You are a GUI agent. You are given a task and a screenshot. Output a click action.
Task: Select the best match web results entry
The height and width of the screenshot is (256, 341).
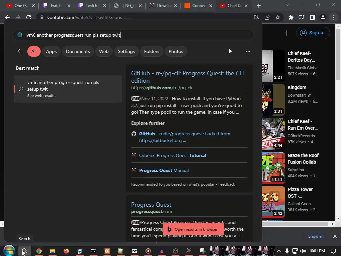tap(68, 89)
